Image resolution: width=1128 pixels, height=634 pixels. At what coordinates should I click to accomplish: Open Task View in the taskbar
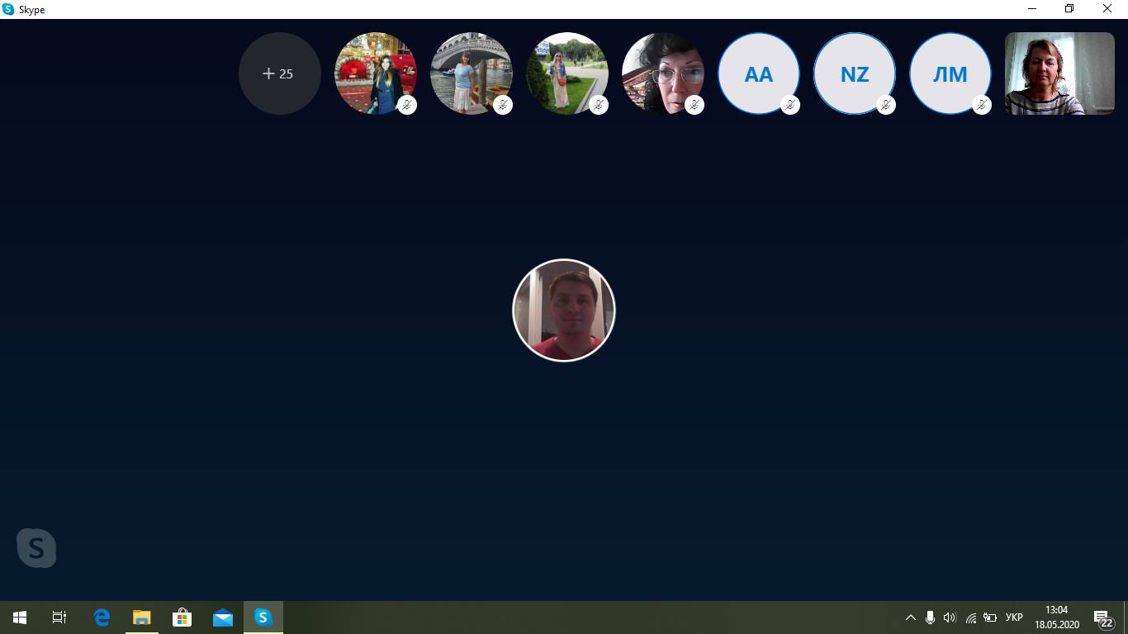pos(59,617)
